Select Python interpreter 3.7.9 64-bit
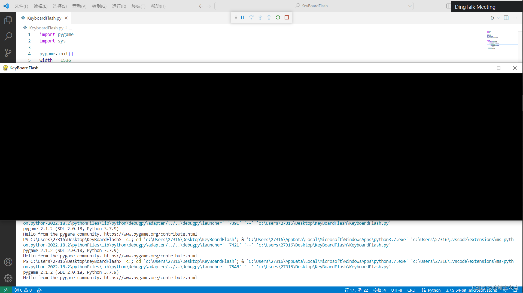Image resolution: width=523 pixels, height=293 pixels. (x=471, y=290)
